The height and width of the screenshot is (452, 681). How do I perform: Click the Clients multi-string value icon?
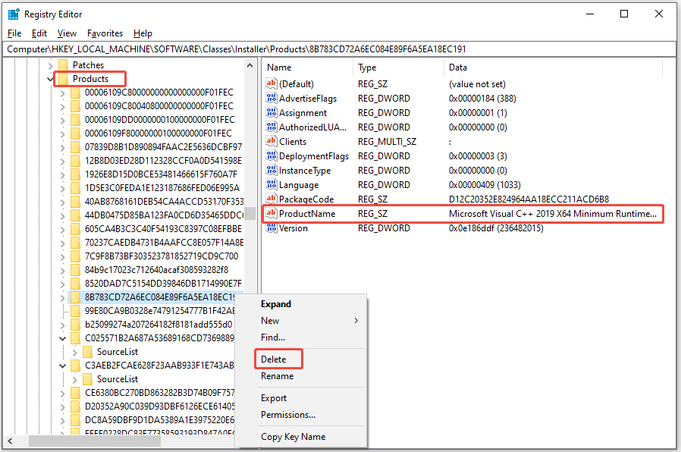click(271, 142)
